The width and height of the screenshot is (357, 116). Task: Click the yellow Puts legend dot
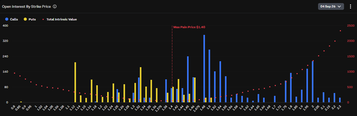(25, 19)
